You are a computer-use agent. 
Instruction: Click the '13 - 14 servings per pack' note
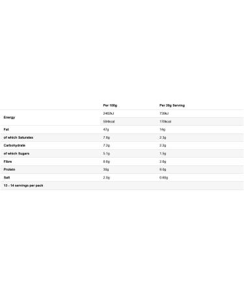pos(23,186)
